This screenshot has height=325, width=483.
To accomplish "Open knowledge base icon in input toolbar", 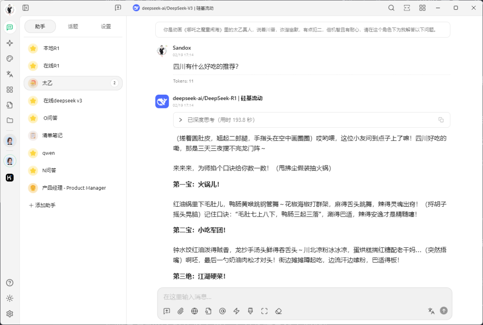I will click(208, 311).
